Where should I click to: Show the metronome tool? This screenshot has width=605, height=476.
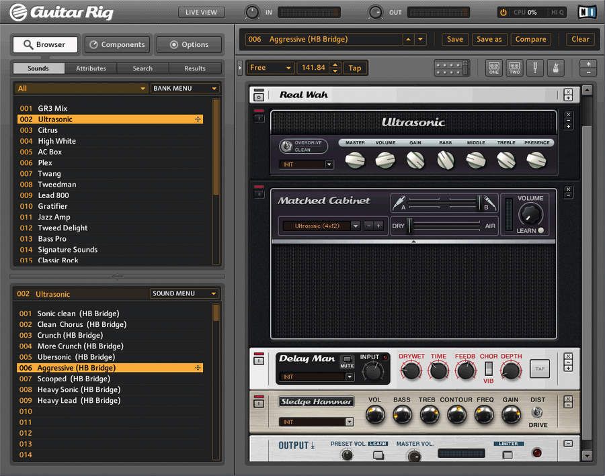[x=556, y=68]
